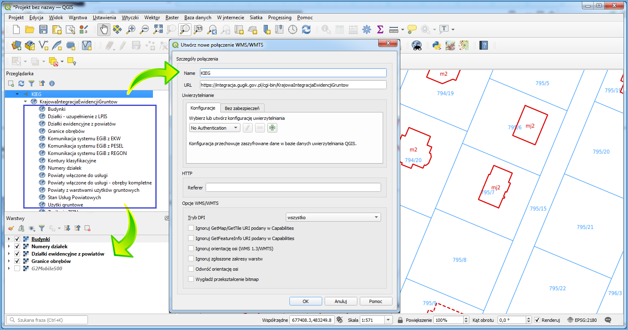Select the Measure line ruler tool
Image resolution: width=628 pixels, height=330 pixels.
394,29
